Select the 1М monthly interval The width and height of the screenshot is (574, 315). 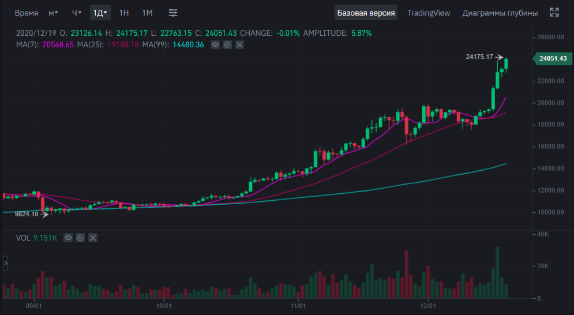[x=147, y=13]
